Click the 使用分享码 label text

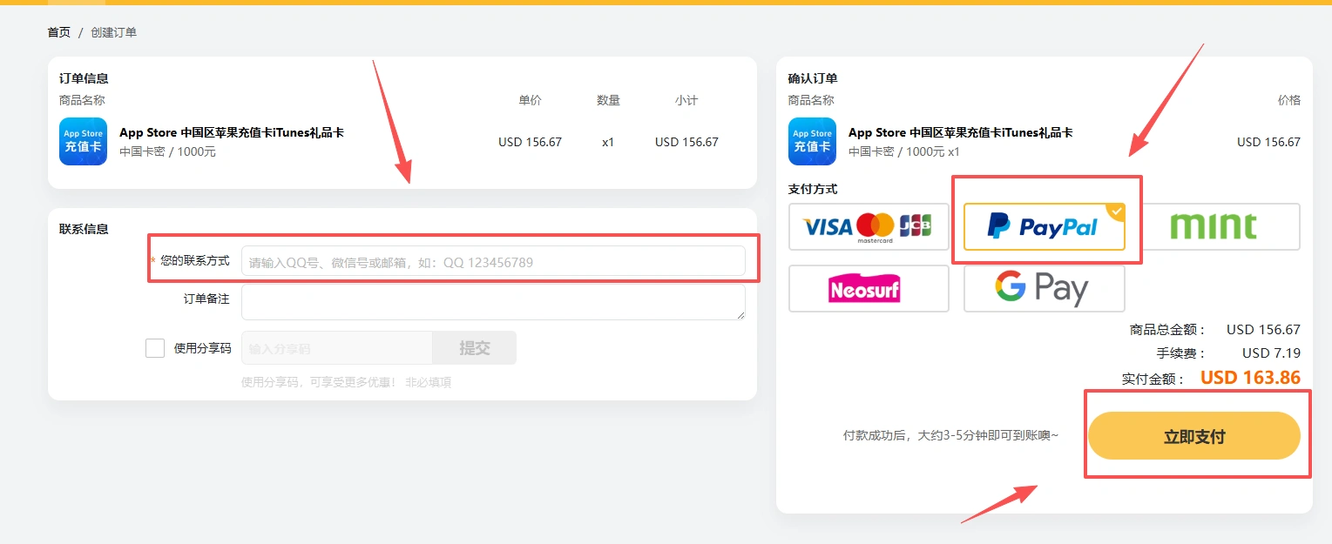pyautogui.click(x=202, y=348)
